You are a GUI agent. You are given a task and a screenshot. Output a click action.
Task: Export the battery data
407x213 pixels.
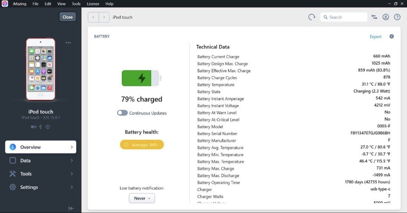[x=376, y=37]
